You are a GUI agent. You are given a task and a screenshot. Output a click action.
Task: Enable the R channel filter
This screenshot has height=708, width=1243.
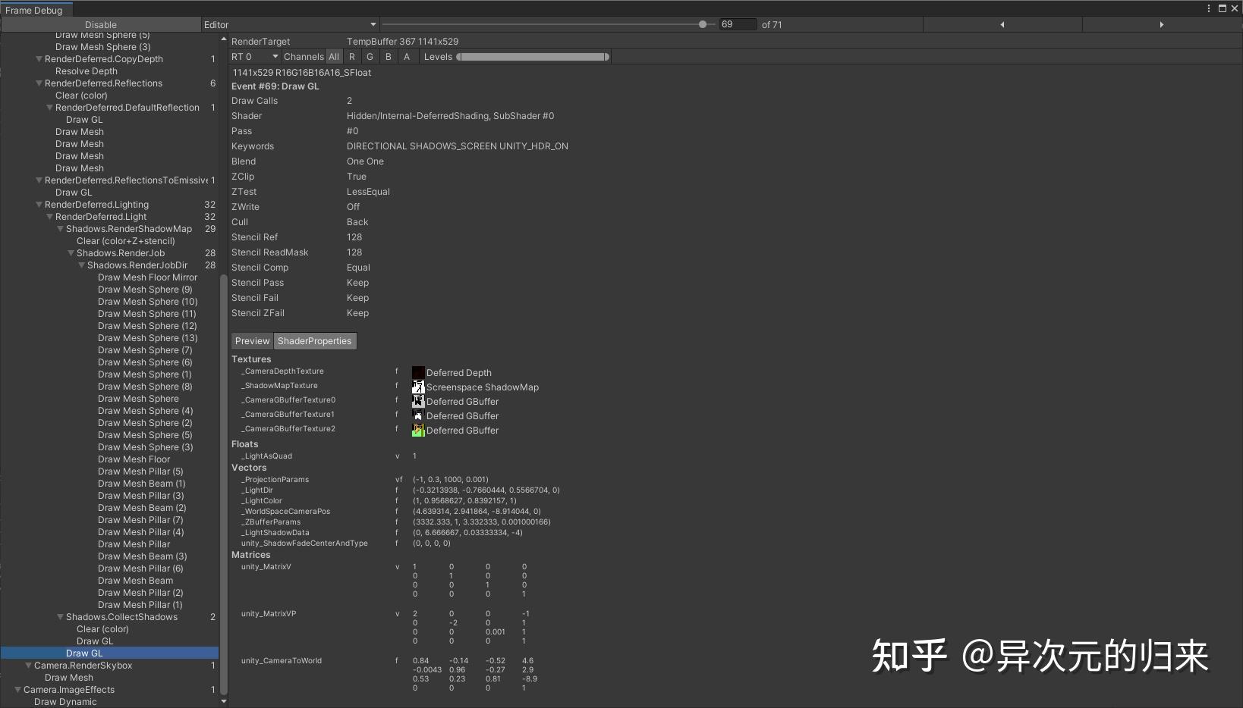pyautogui.click(x=351, y=56)
